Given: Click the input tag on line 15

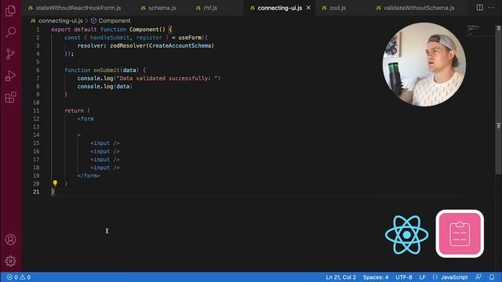Looking at the screenshot, I should (104, 143).
